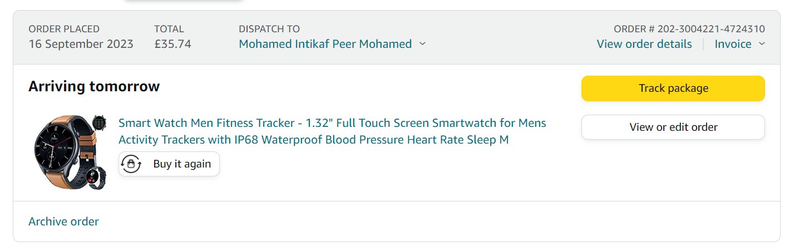Image resolution: width=794 pixels, height=251 pixels.
Task: Click the Mohamed Intikaf Peer Mohamed name
Action: 325,44
